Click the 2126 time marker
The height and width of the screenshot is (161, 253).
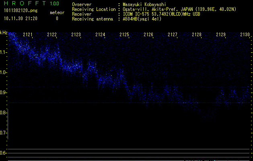click(148, 35)
